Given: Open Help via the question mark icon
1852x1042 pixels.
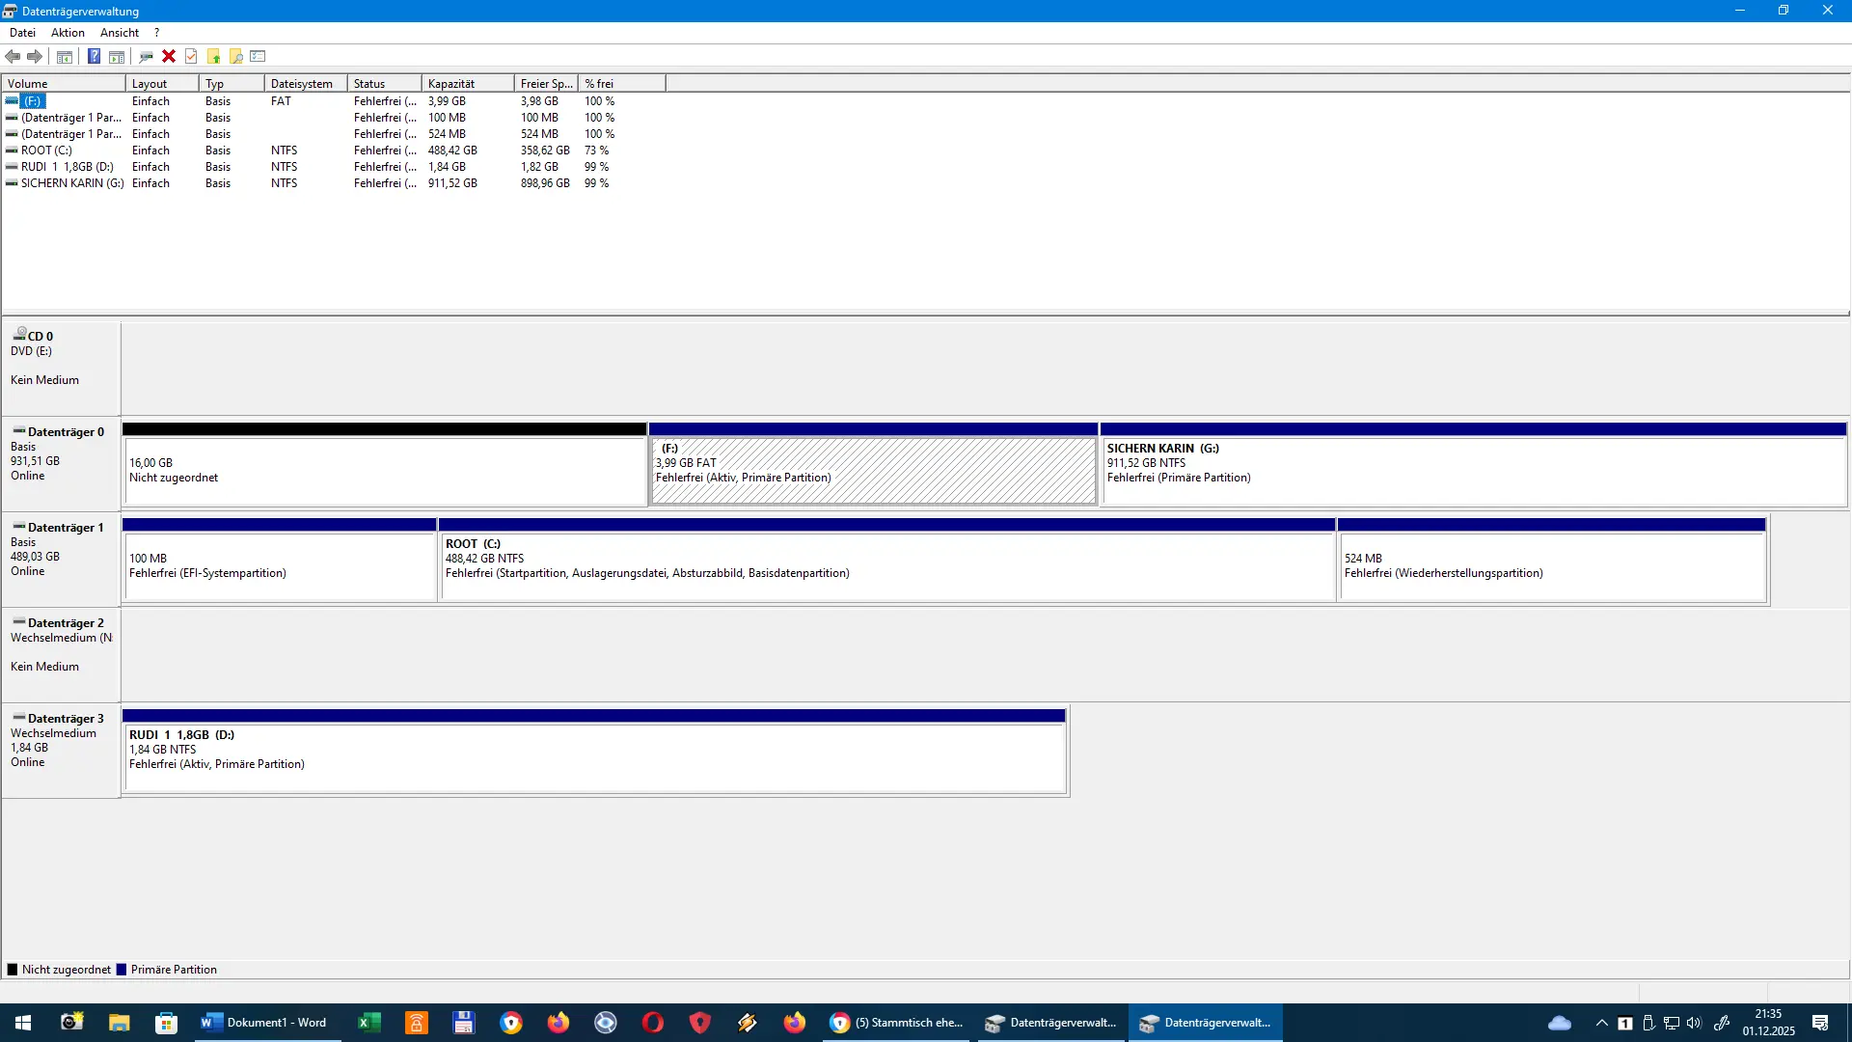Looking at the screenshot, I should (94, 56).
